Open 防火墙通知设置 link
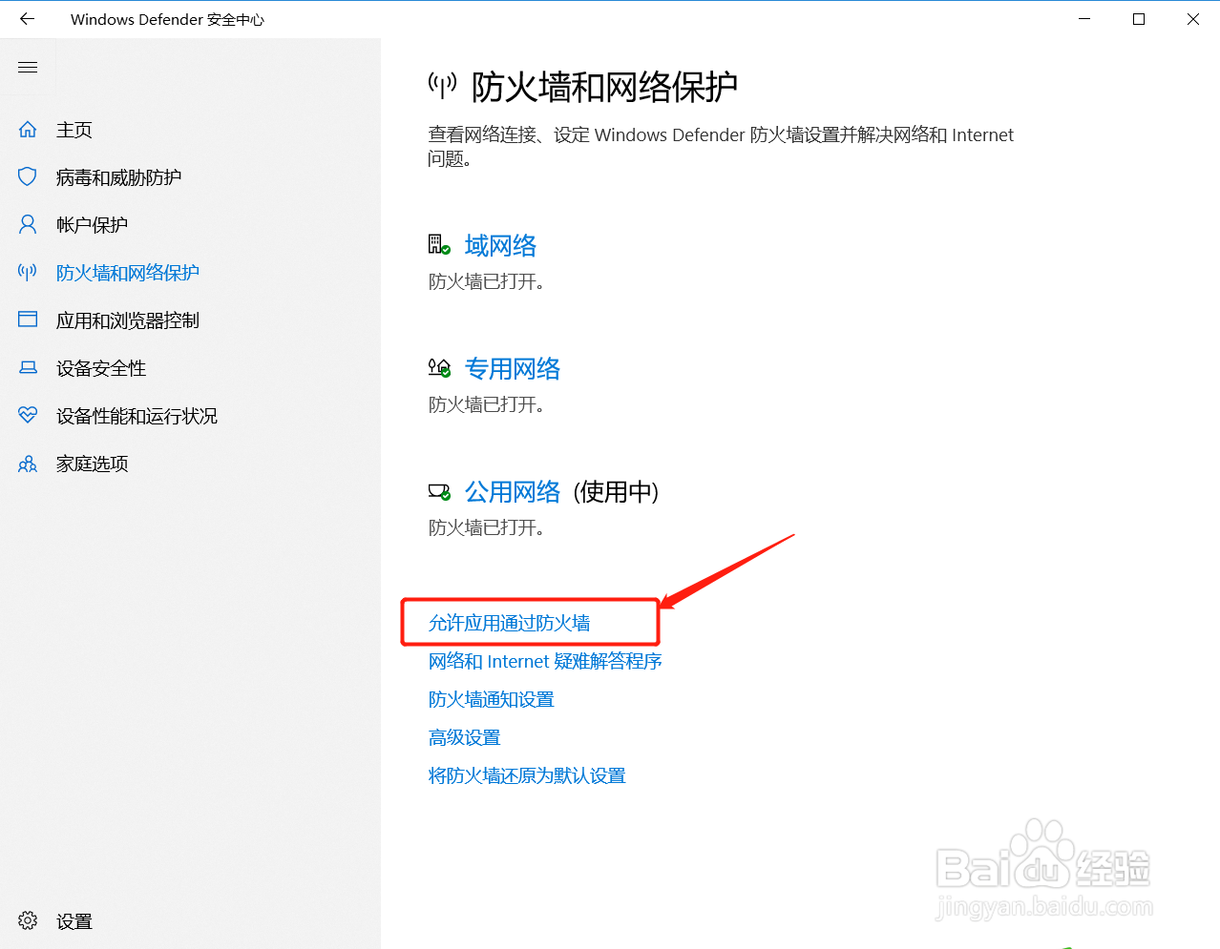Screen dimensions: 1220x949 point(492,699)
